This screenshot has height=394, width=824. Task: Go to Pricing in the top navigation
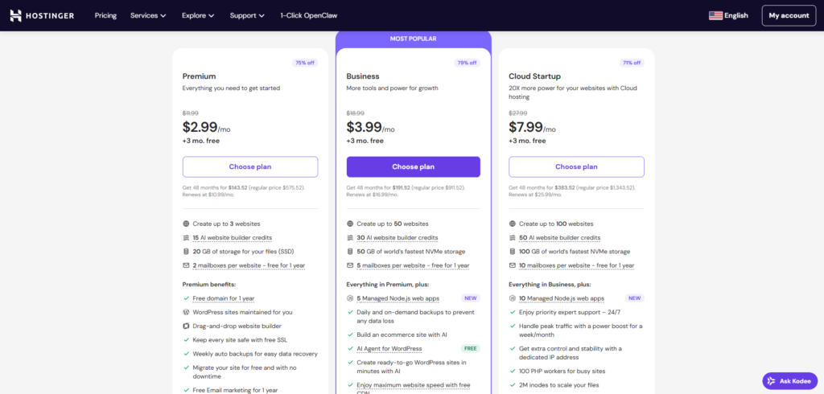[x=105, y=15]
